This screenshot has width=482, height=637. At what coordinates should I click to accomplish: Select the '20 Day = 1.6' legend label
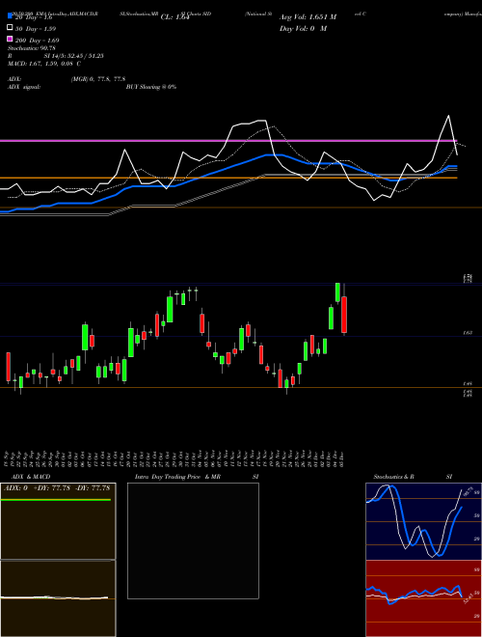[x=34, y=17]
